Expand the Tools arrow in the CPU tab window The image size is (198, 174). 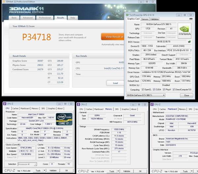[45, 170]
